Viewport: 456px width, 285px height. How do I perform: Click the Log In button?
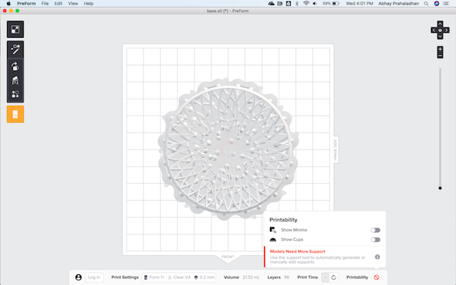point(94,277)
